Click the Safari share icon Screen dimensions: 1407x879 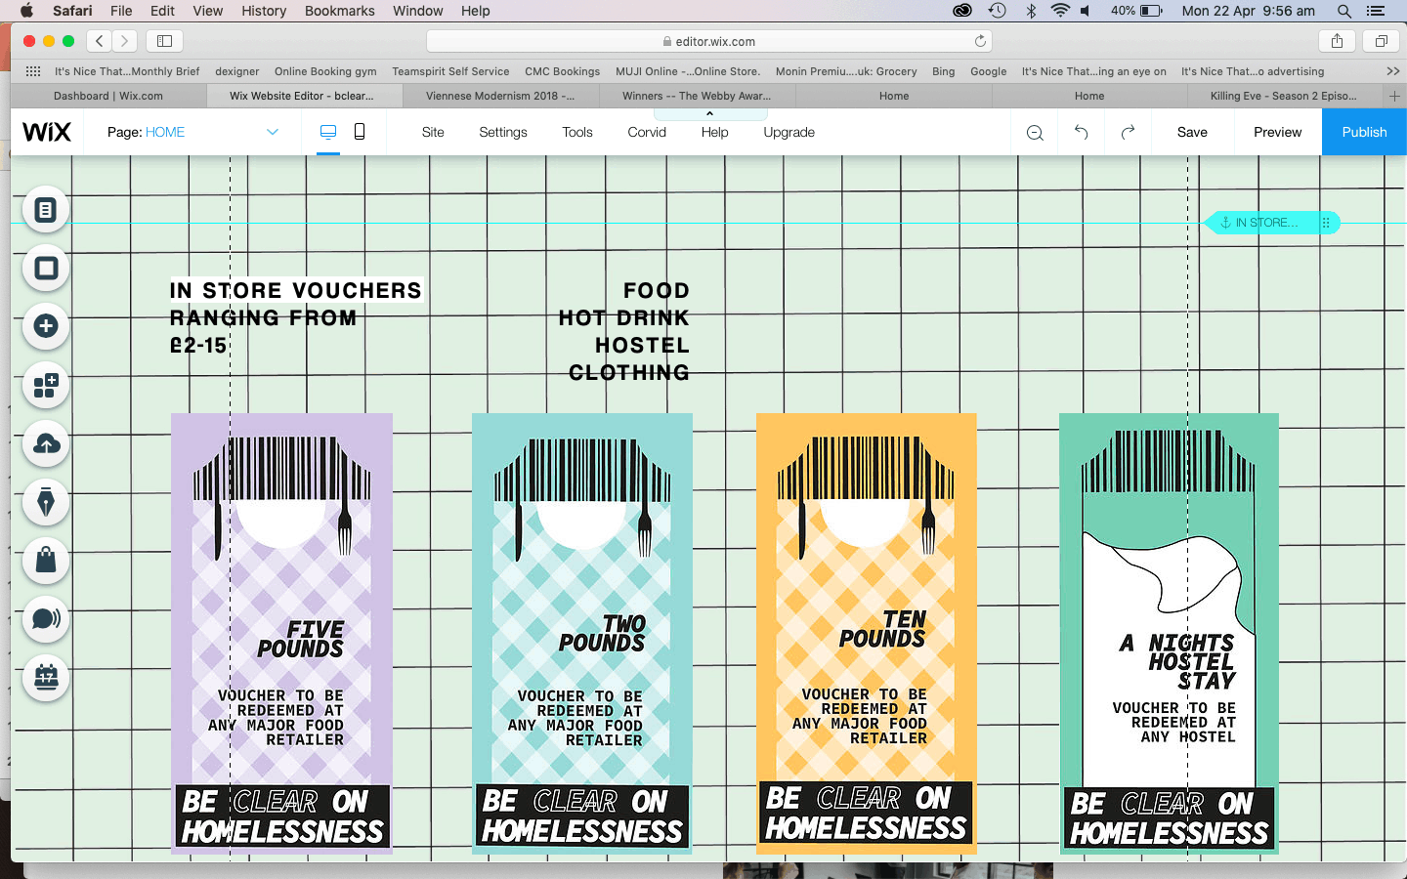pos(1337,41)
